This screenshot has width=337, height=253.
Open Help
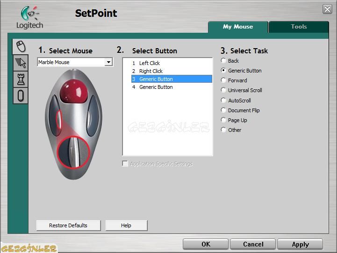(x=126, y=225)
